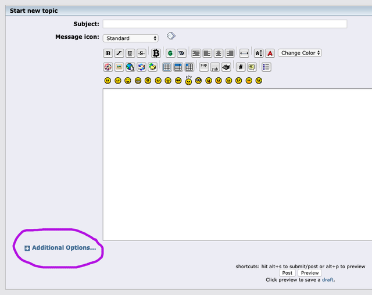Insert a table column

tap(189, 67)
